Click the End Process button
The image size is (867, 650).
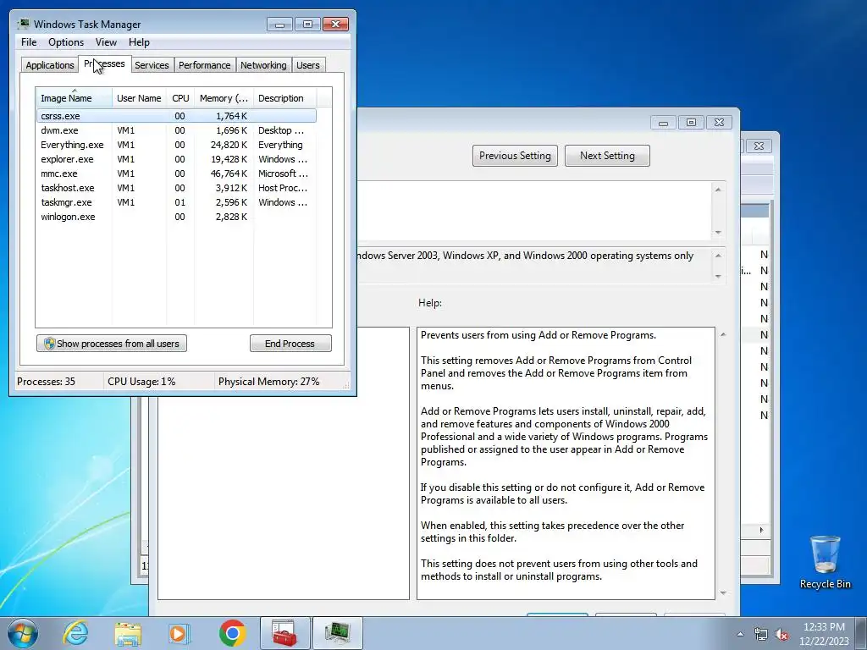[x=290, y=344]
